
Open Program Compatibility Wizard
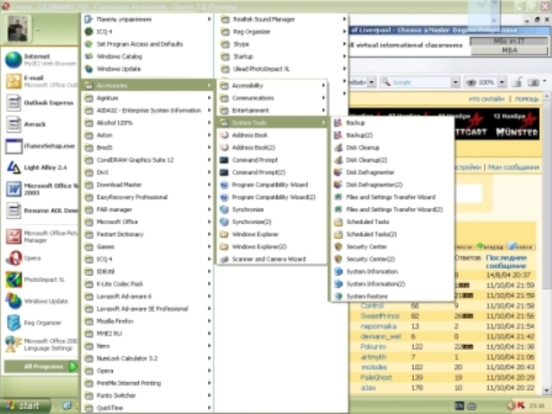[272, 185]
